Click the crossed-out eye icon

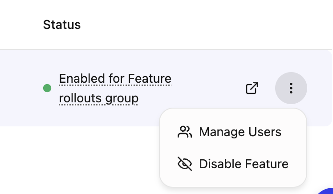point(184,164)
